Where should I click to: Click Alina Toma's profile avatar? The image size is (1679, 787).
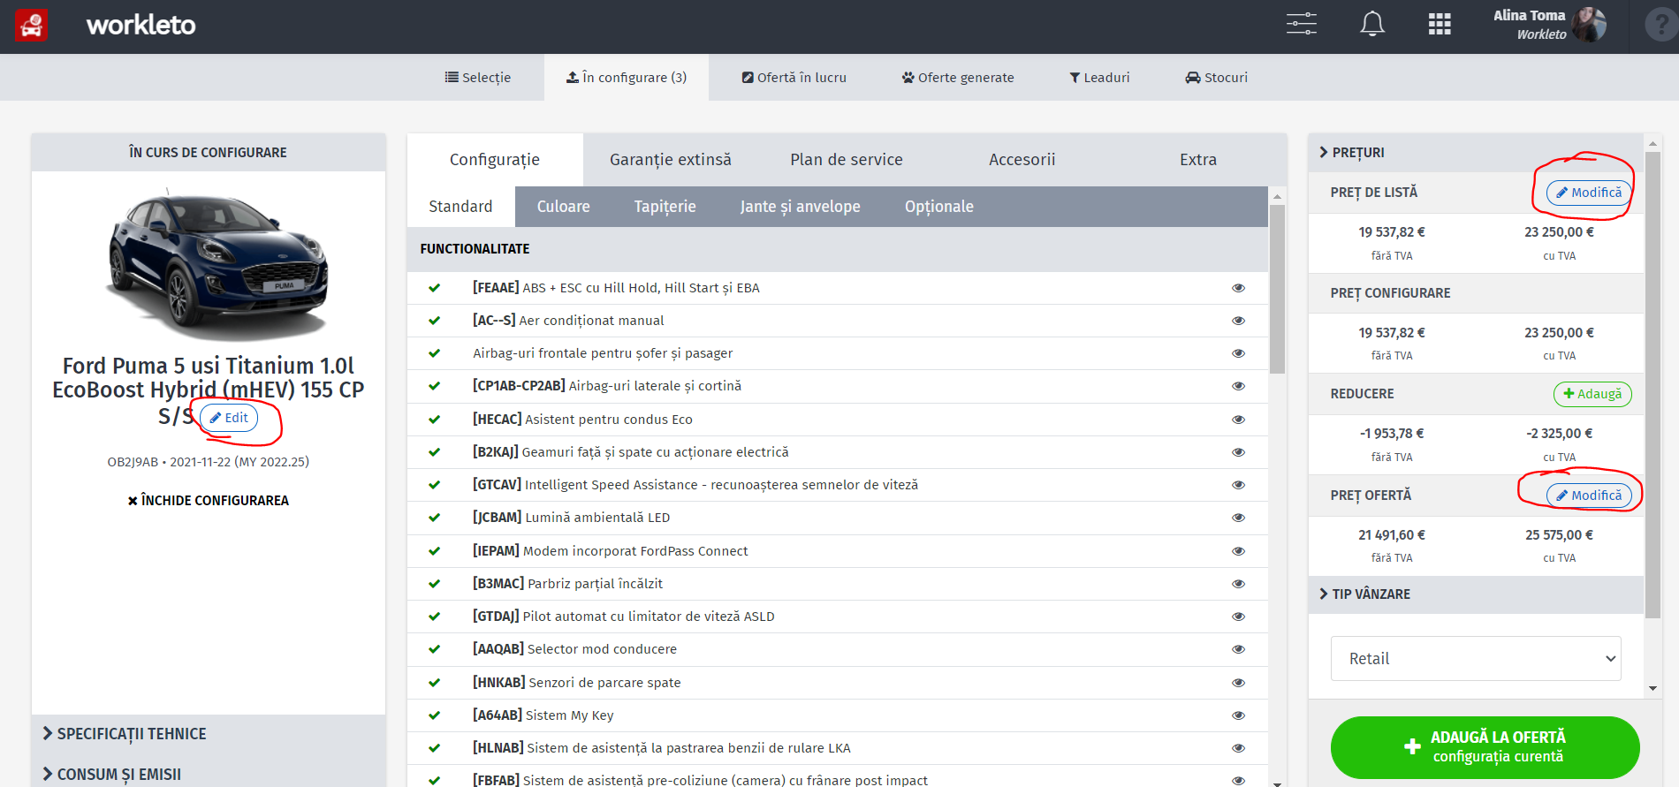coord(1590,25)
